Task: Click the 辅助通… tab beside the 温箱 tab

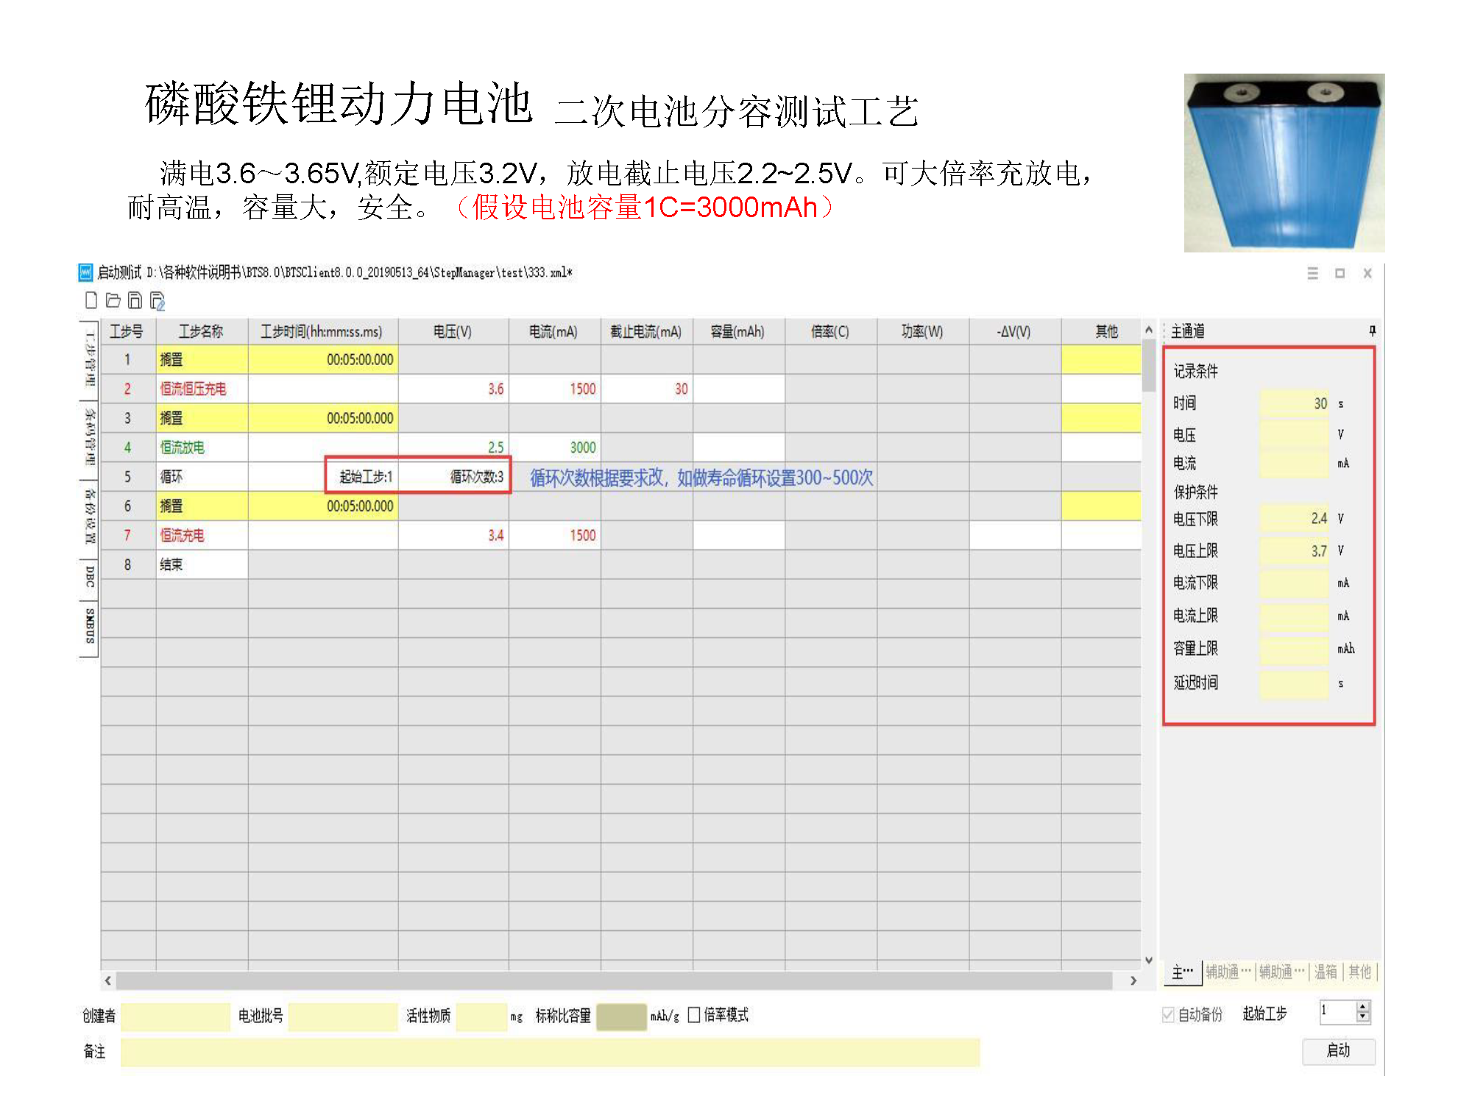Action: (x=1281, y=972)
